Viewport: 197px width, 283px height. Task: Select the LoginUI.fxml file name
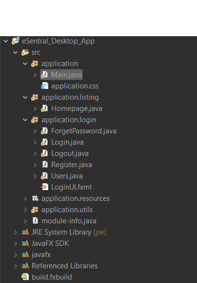pyautogui.click(x=71, y=187)
